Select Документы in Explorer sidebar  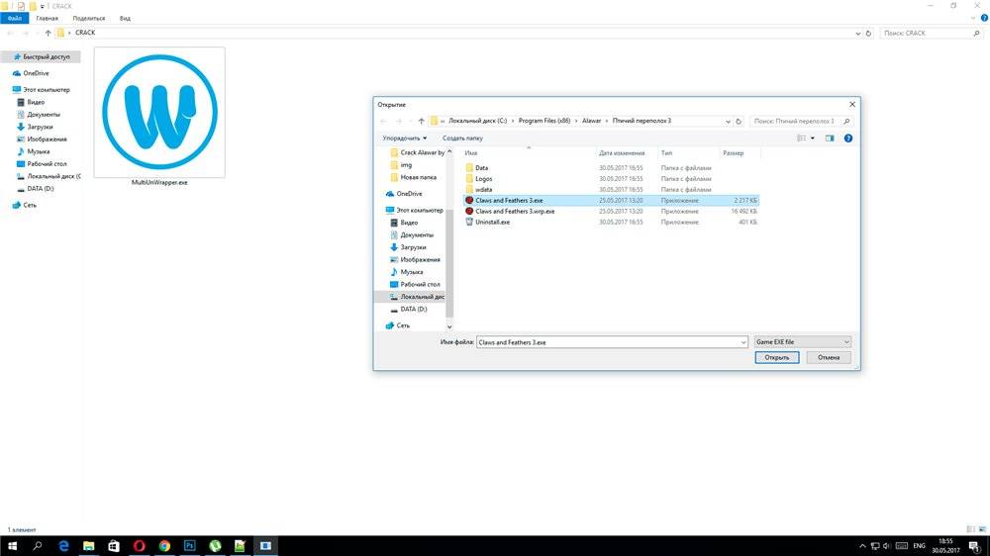43,114
